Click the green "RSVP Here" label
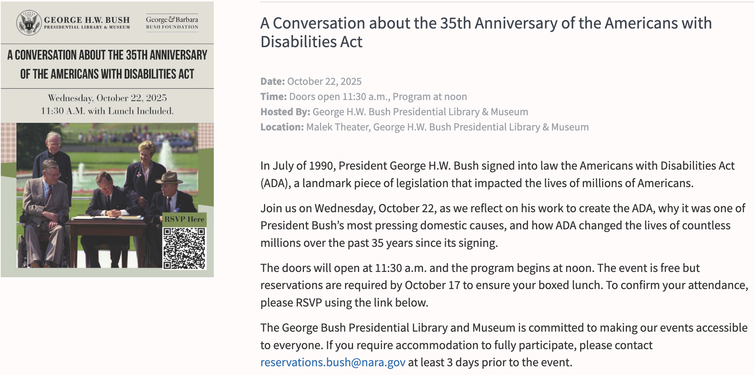This screenshot has height=375, width=754. point(185,219)
